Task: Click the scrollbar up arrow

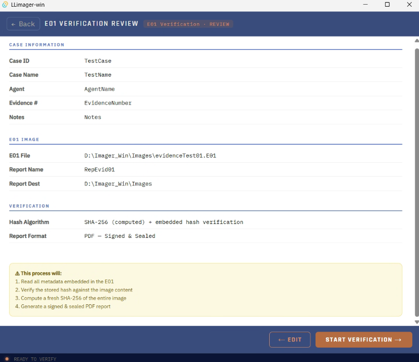Action: pos(416,41)
